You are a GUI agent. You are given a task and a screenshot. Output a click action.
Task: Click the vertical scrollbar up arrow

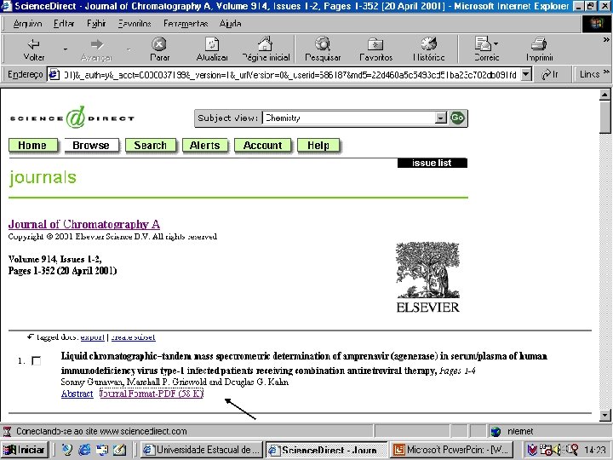[x=604, y=95]
